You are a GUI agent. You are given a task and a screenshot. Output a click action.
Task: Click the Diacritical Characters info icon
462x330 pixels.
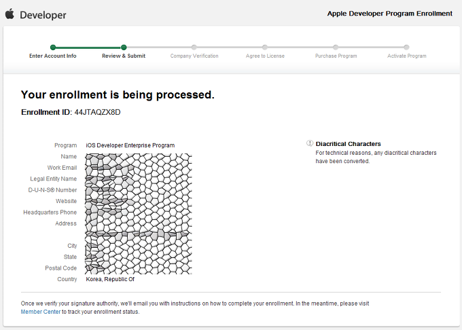(310, 143)
